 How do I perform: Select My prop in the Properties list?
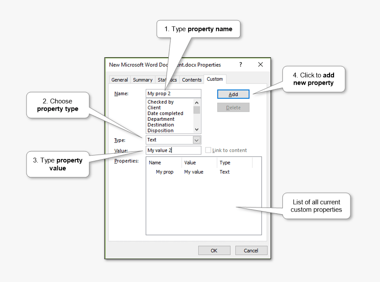pyautogui.click(x=164, y=172)
